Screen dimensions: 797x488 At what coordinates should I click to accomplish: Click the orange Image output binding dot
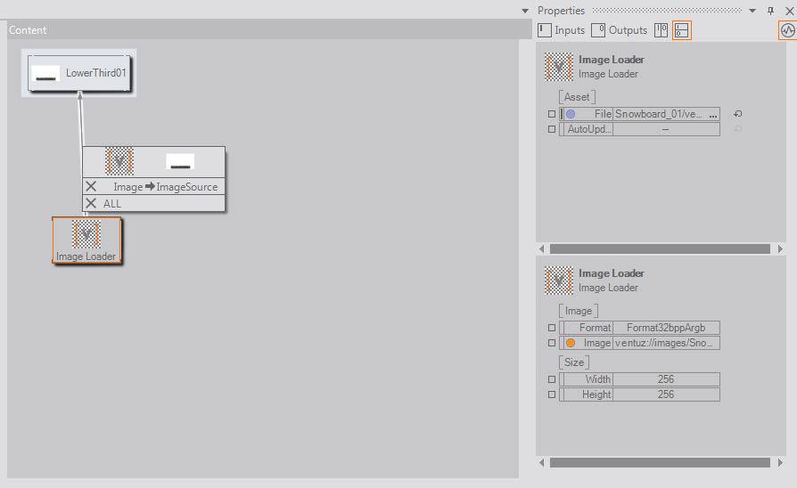pyautogui.click(x=570, y=343)
